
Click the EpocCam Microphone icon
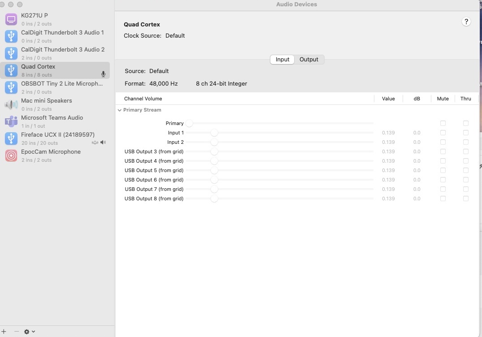[x=11, y=156]
